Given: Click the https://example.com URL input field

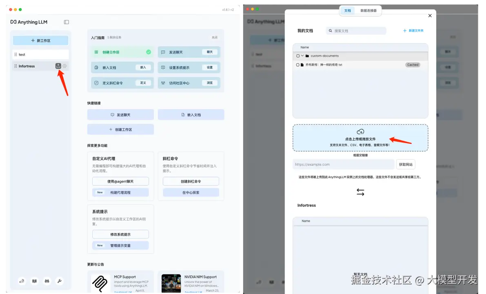Looking at the screenshot, I should pyautogui.click(x=344, y=165).
